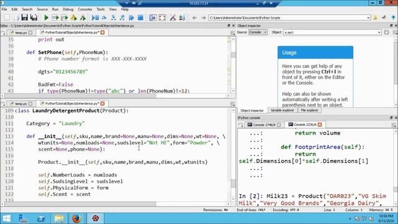Start debugging with the debug icon
Screen dimensions: 398x224
click(95, 17)
